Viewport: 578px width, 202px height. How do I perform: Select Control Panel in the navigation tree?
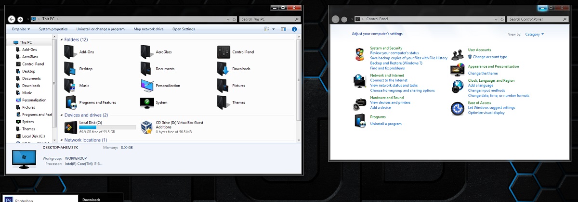click(x=33, y=64)
